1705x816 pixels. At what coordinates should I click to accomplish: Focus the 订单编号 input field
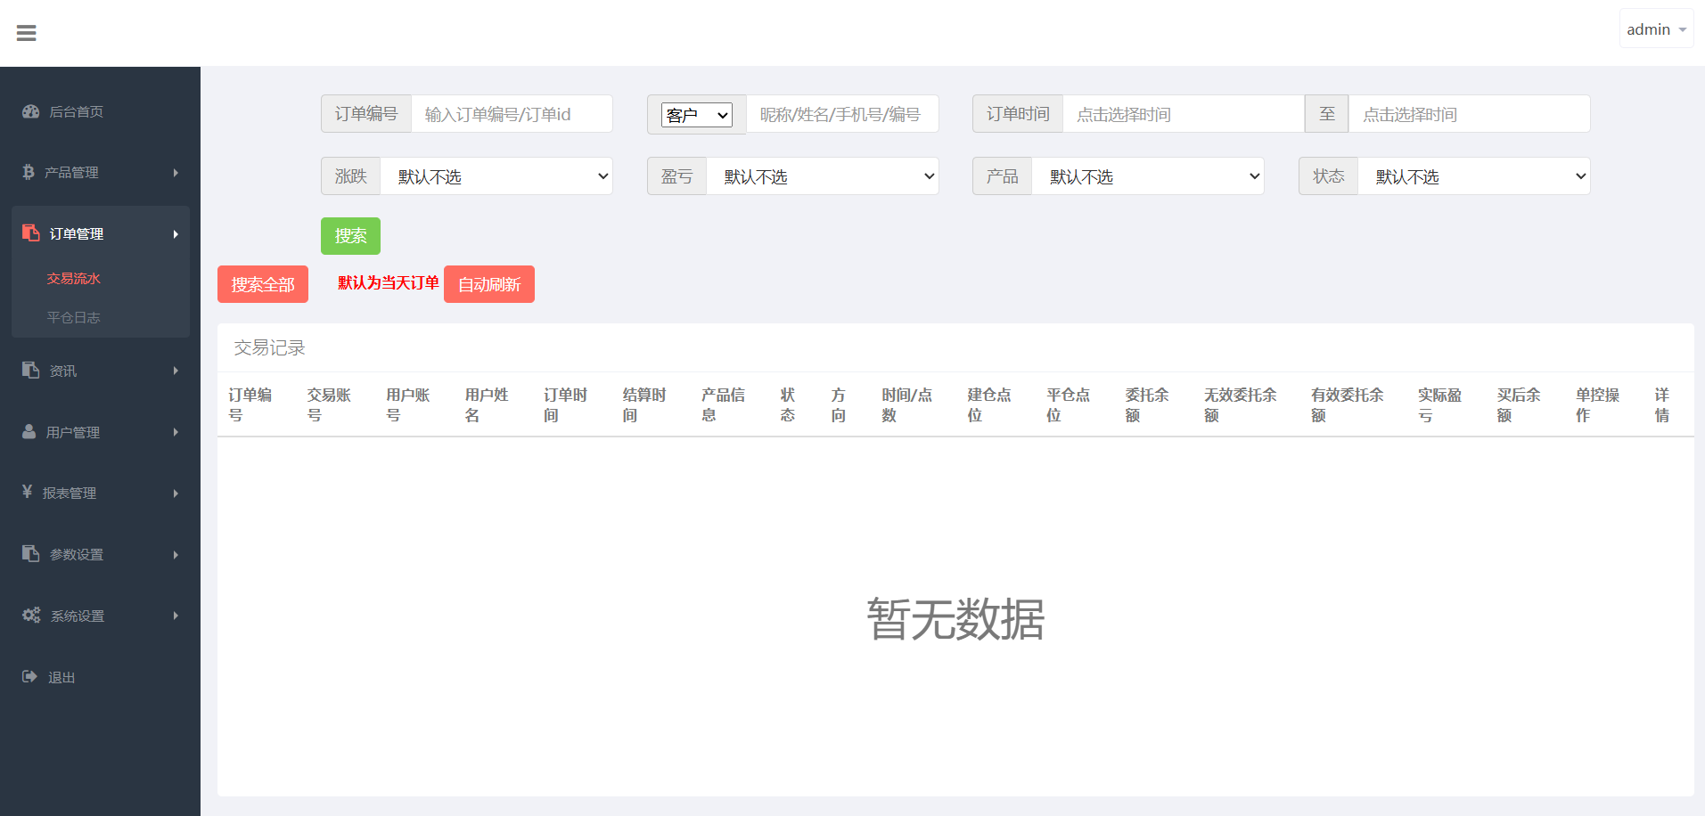pos(512,114)
